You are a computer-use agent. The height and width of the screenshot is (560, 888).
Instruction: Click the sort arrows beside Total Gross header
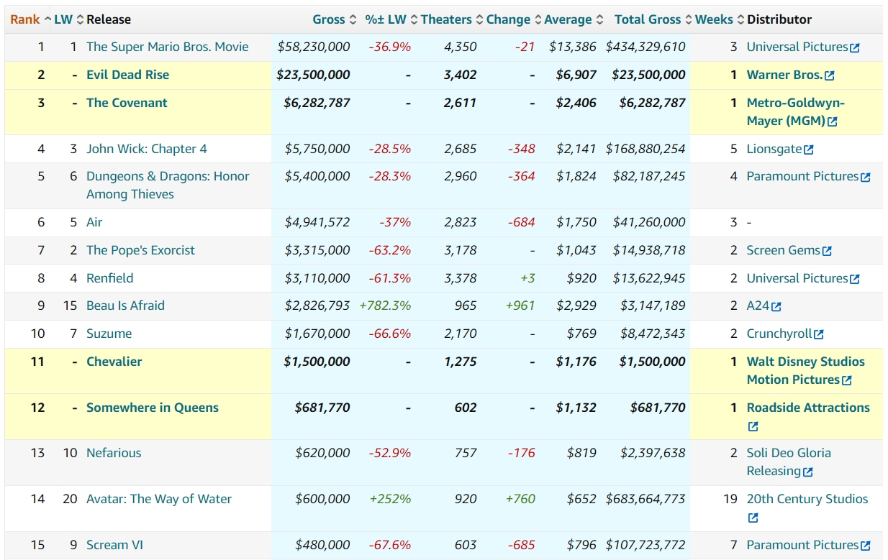click(x=689, y=19)
